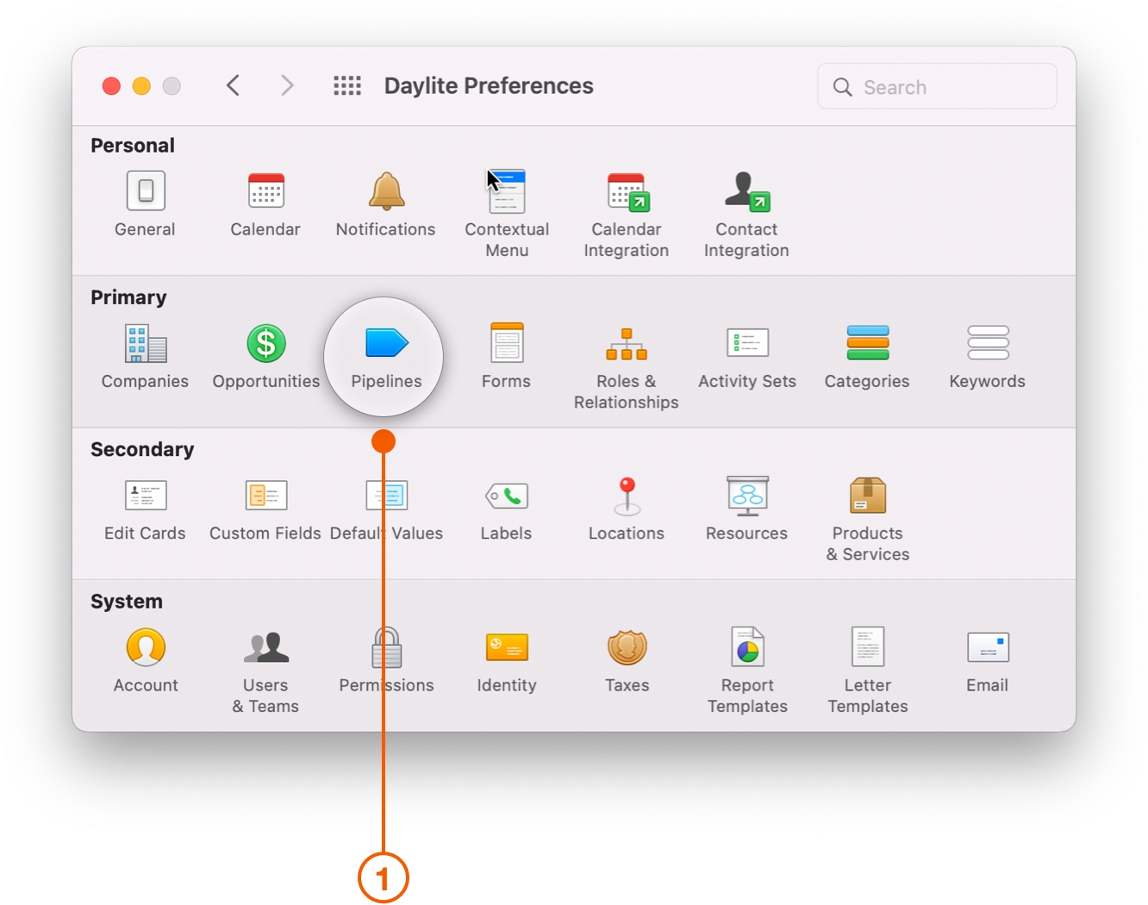Select the Activity Sets icon
Viewport: 1148px width, 905px height.
tap(746, 345)
